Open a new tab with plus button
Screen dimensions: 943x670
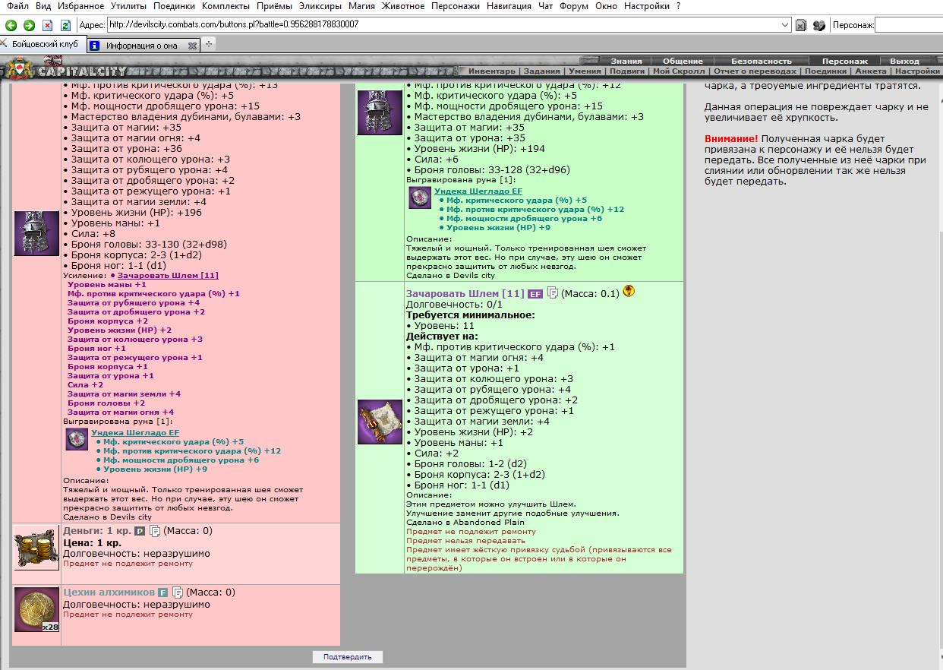tap(209, 44)
